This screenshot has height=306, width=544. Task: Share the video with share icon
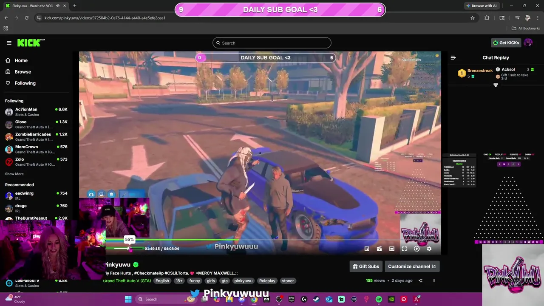point(420,280)
